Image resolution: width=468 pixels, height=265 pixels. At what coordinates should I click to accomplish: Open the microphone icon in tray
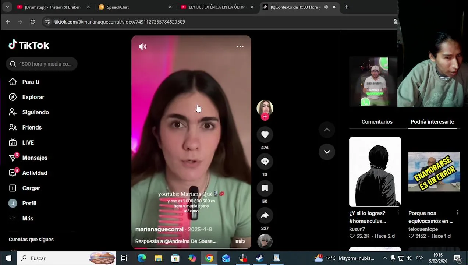click(x=393, y=258)
